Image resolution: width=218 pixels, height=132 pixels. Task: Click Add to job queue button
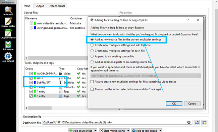pyautogui.click(x=145, y=130)
